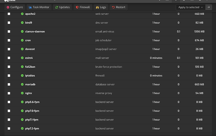The image size is (216, 136).
Task: Click the Restart button
Action: (x=119, y=7)
